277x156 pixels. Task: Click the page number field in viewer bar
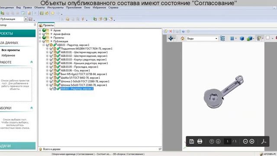pyautogui.click(x=228, y=141)
